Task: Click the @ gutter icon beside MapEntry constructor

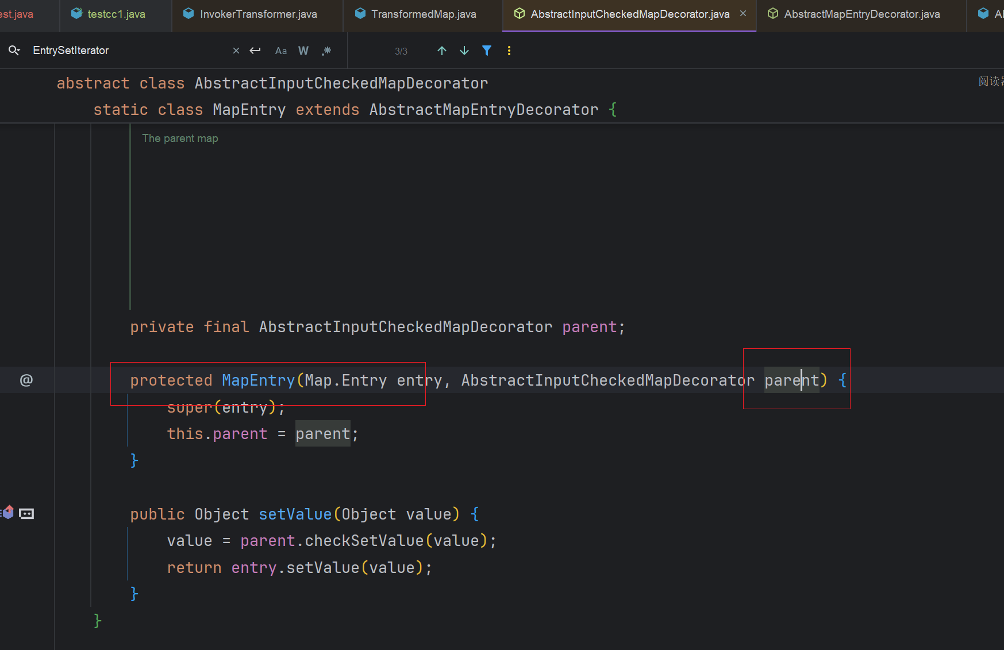Action: click(26, 380)
